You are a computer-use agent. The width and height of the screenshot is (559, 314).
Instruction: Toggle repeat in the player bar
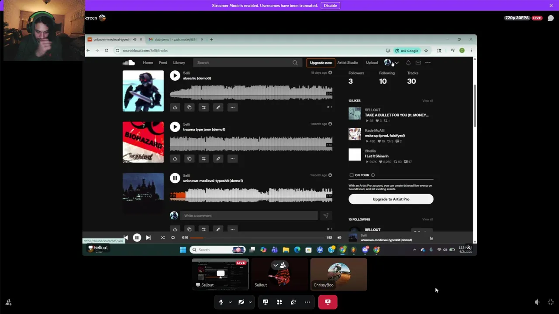173,238
